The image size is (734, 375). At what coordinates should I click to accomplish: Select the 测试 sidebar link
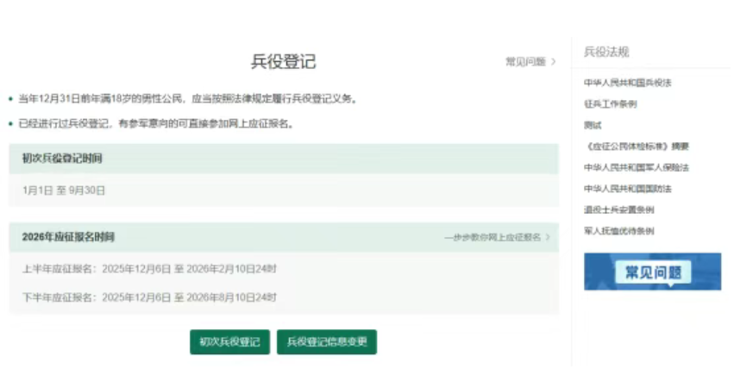pos(593,125)
